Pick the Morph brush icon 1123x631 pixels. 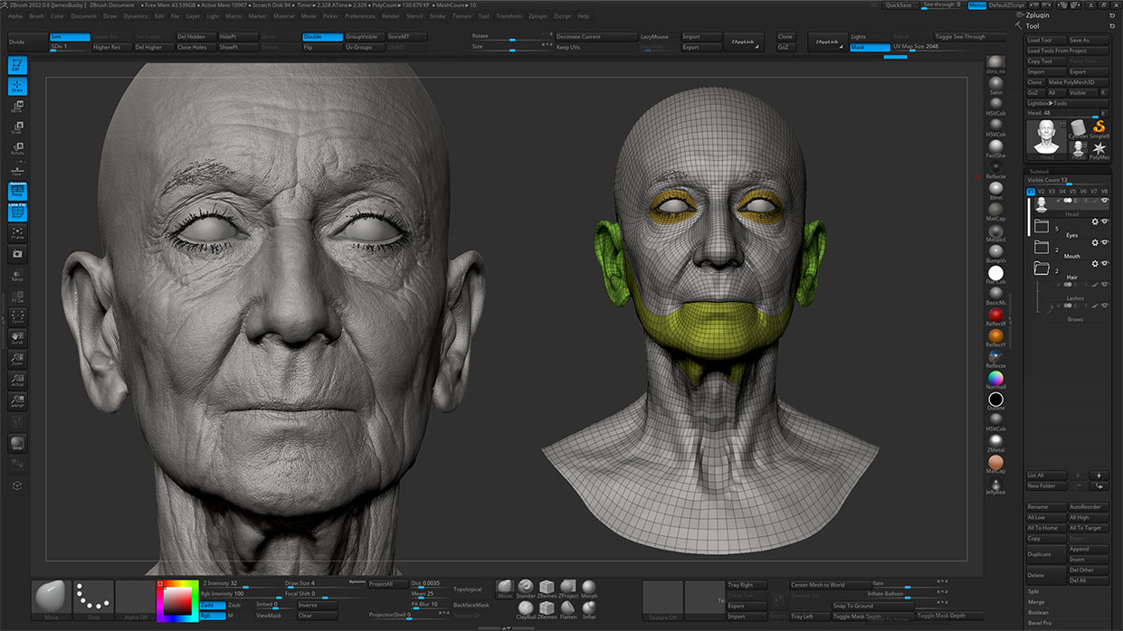tap(589, 589)
